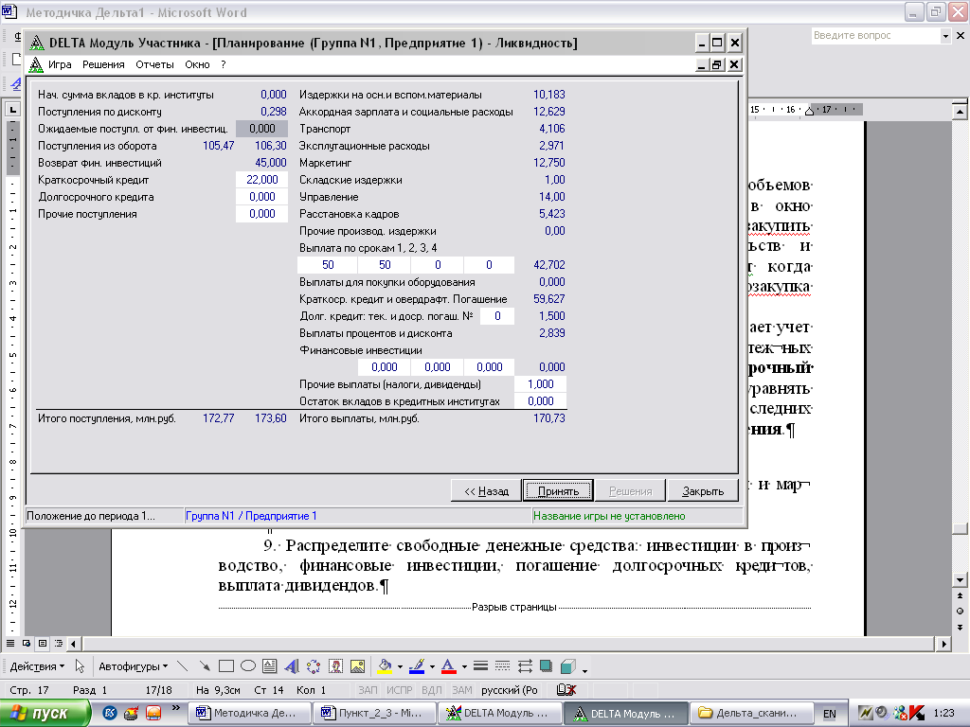Insert Clip Art picture
970x727 pixels.
[x=335, y=666]
